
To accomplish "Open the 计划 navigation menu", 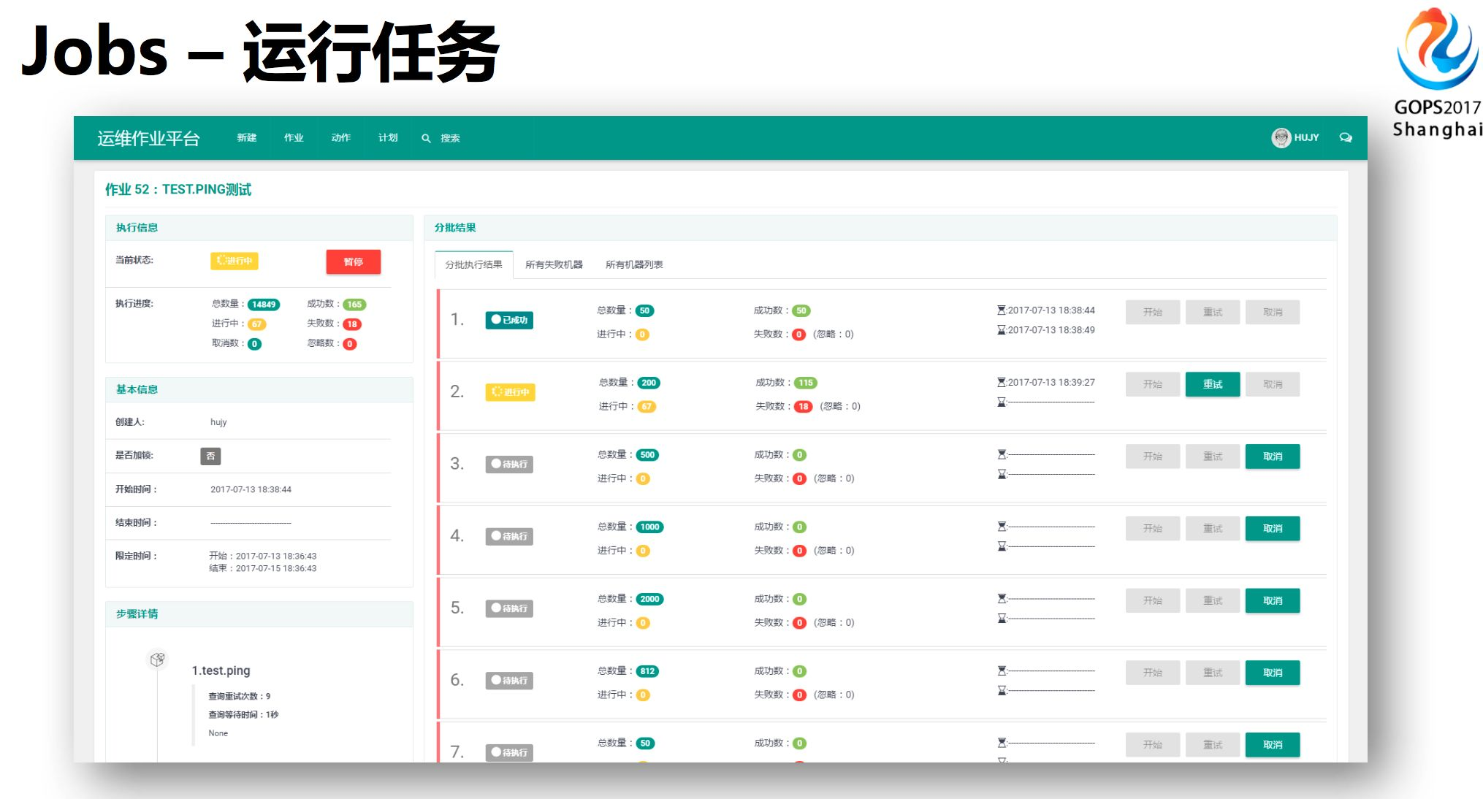I will pos(388,137).
